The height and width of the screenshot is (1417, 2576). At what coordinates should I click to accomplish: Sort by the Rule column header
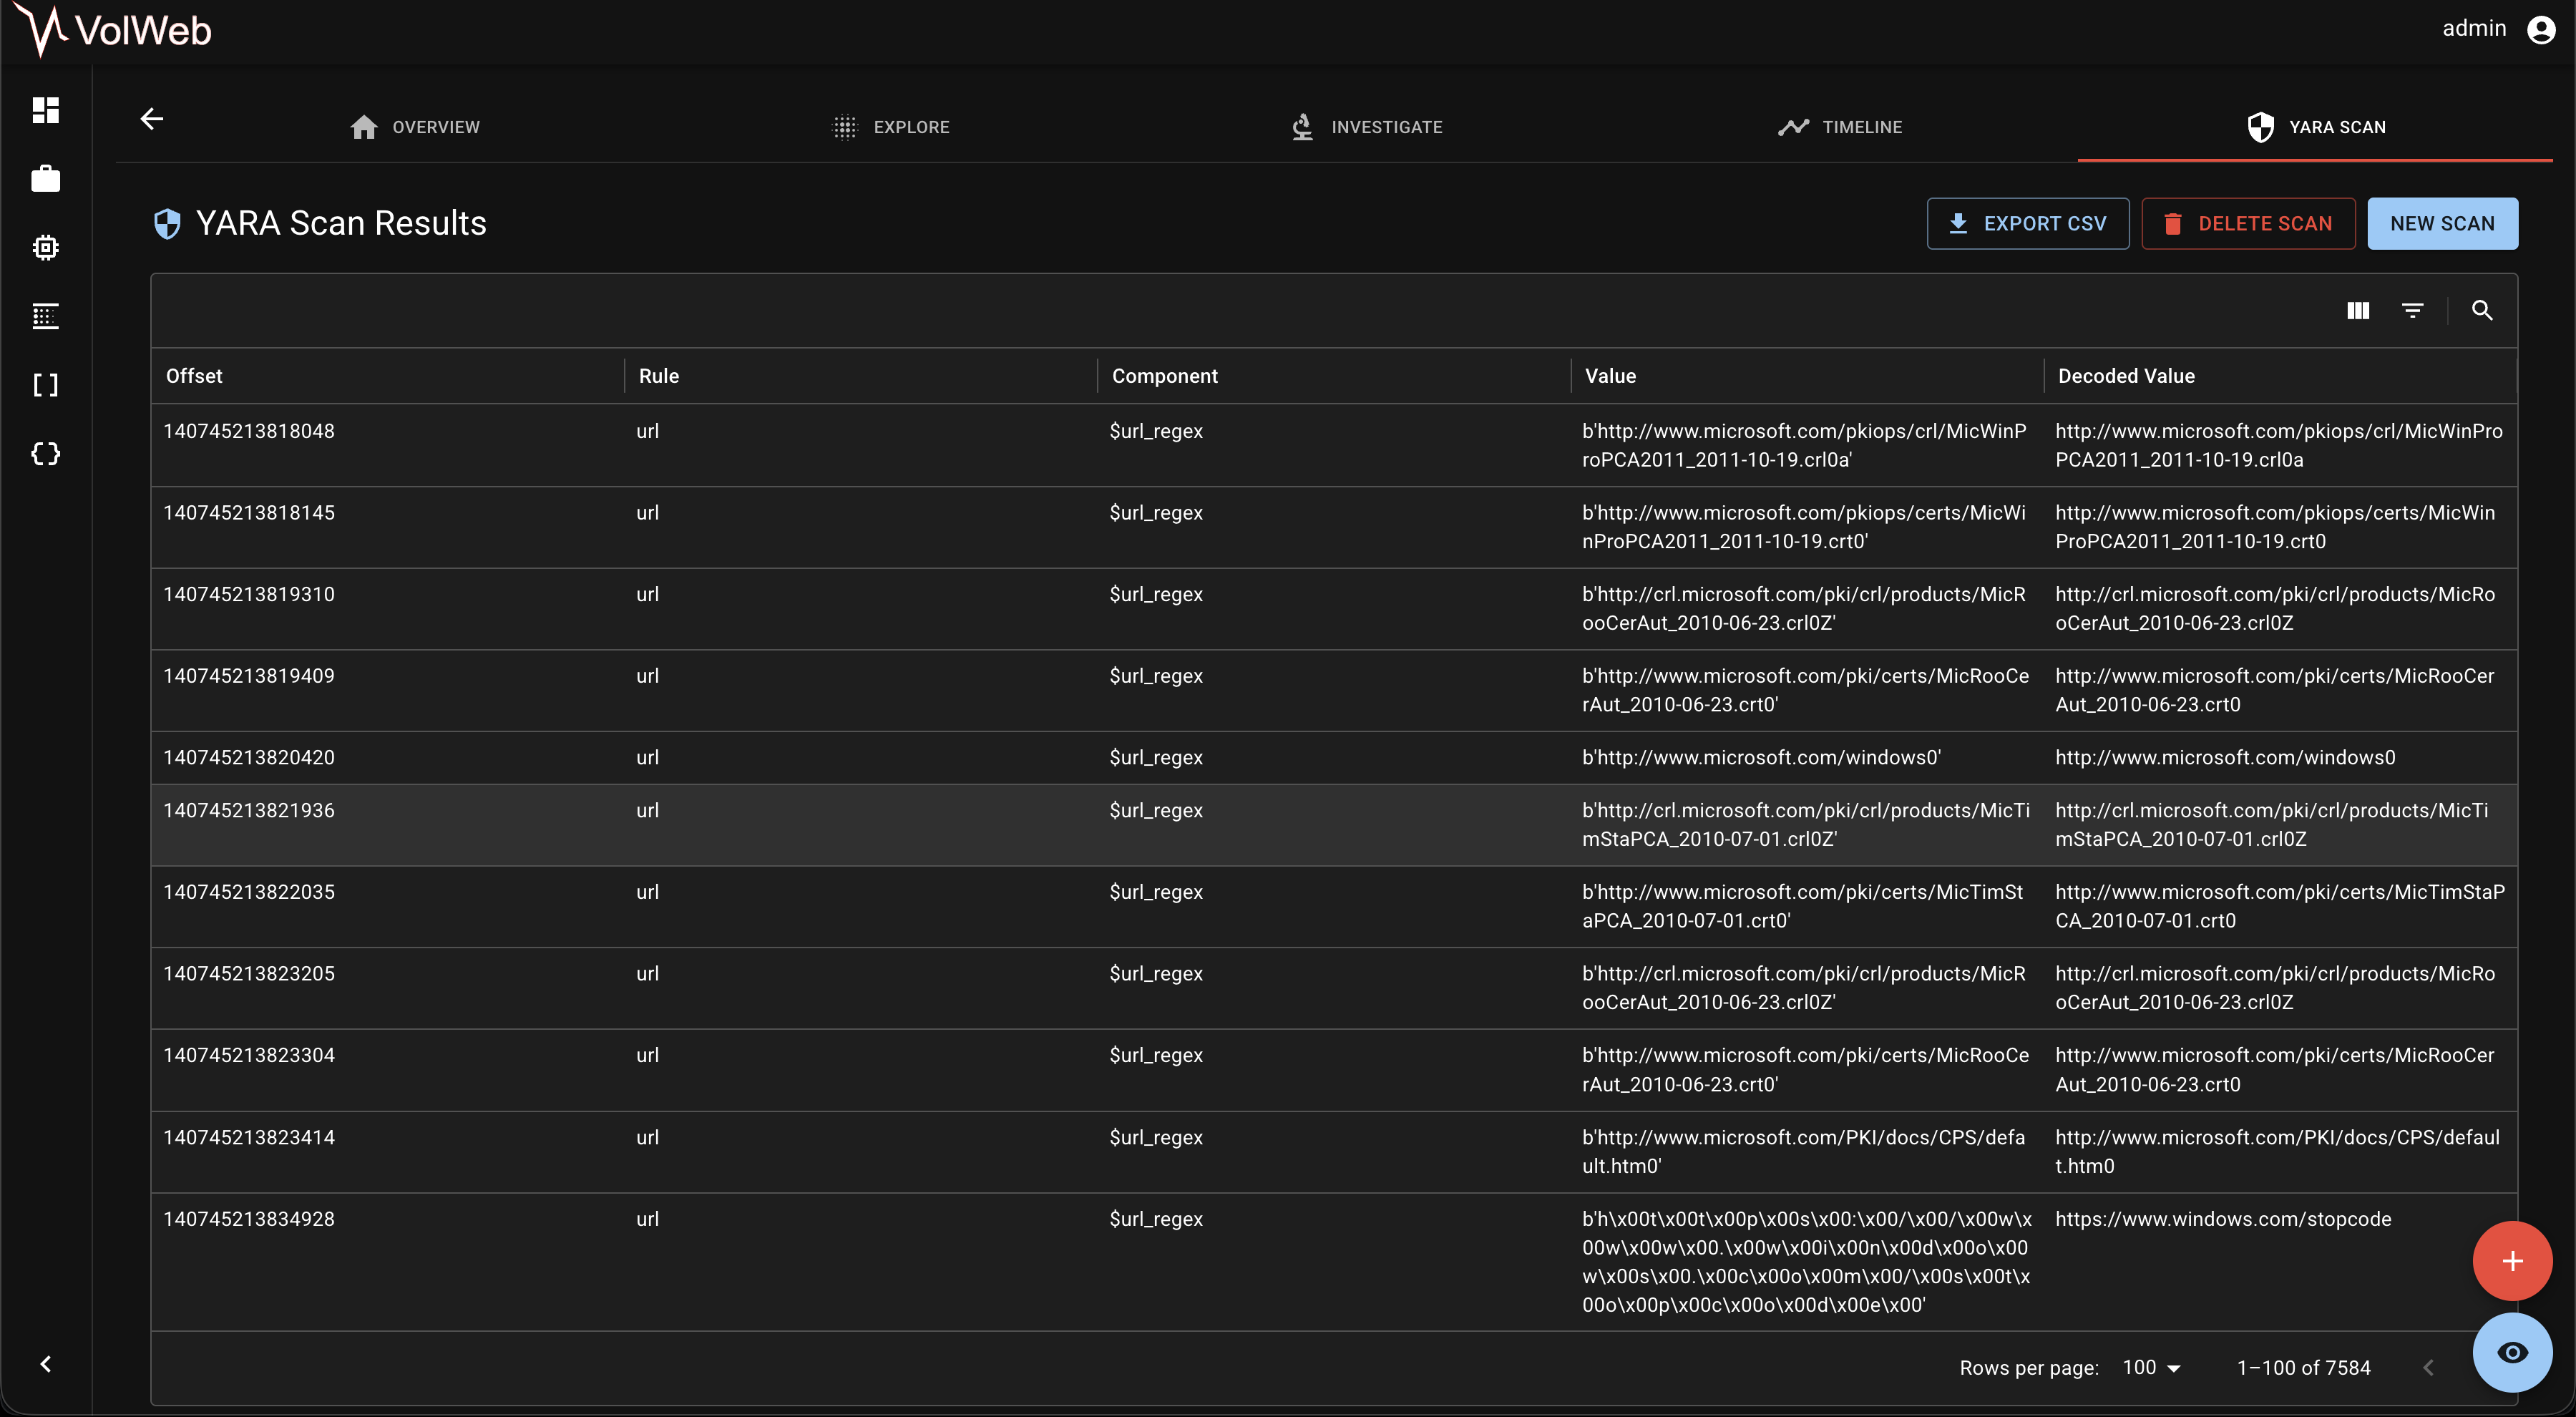click(x=659, y=376)
